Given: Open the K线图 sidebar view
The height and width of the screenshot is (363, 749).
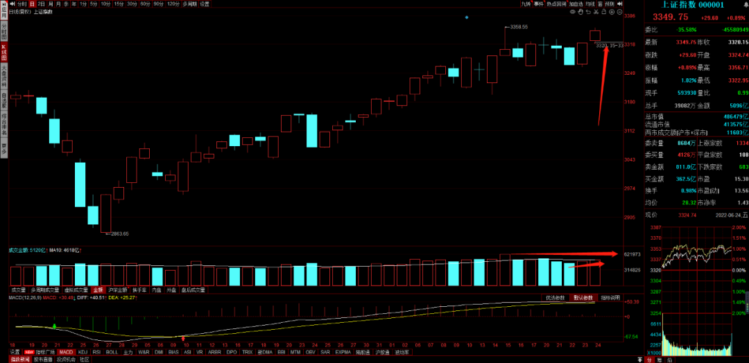Looking at the screenshot, I should tap(4, 53).
